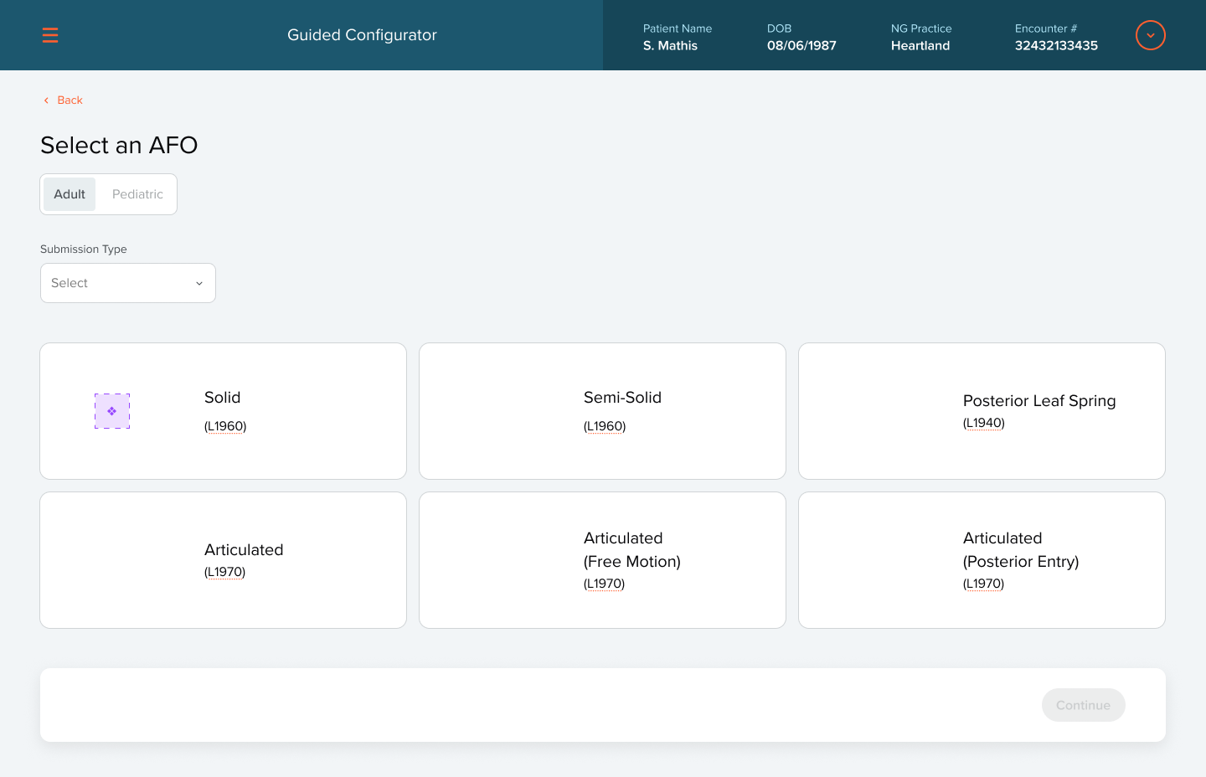Click the DOB value 08/06/1987
1206x777 pixels.
[801, 46]
